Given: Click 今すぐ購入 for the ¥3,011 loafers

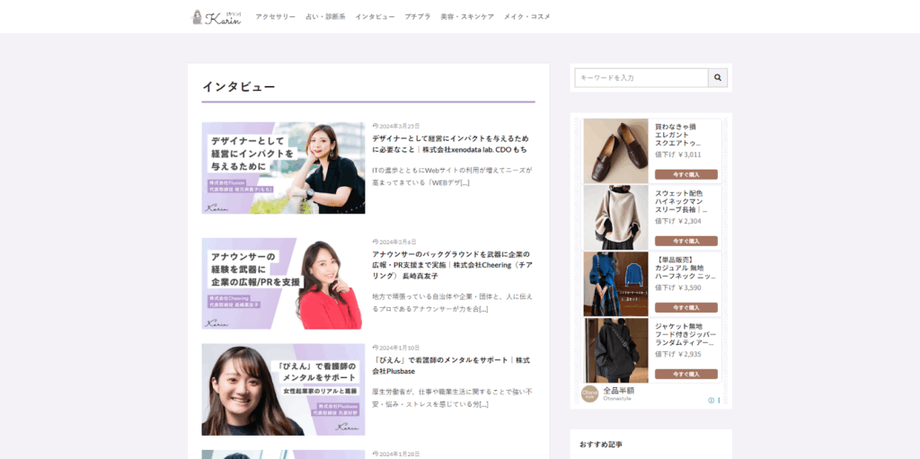Looking at the screenshot, I should coord(686,174).
